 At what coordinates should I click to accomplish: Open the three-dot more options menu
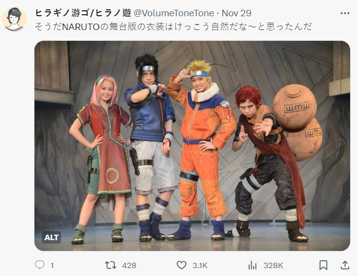click(x=345, y=13)
